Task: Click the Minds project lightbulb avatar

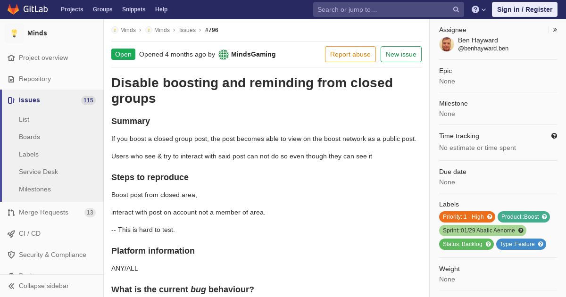Action: click(14, 33)
